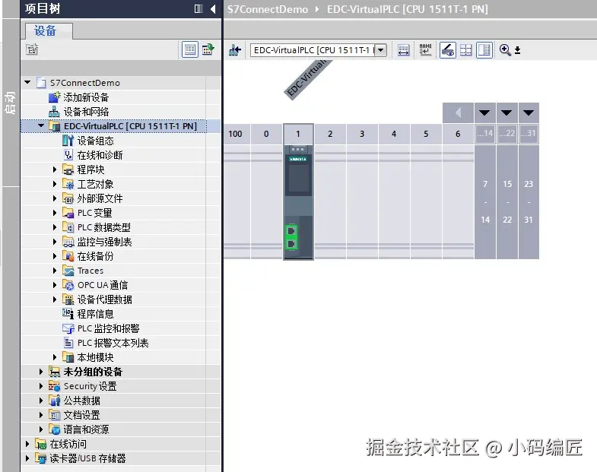Click the 工艺对象 folder icon
The width and height of the screenshot is (597, 472).
tap(68, 184)
